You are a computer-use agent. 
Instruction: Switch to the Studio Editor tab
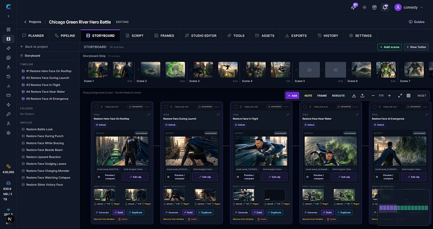click(x=201, y=36)
